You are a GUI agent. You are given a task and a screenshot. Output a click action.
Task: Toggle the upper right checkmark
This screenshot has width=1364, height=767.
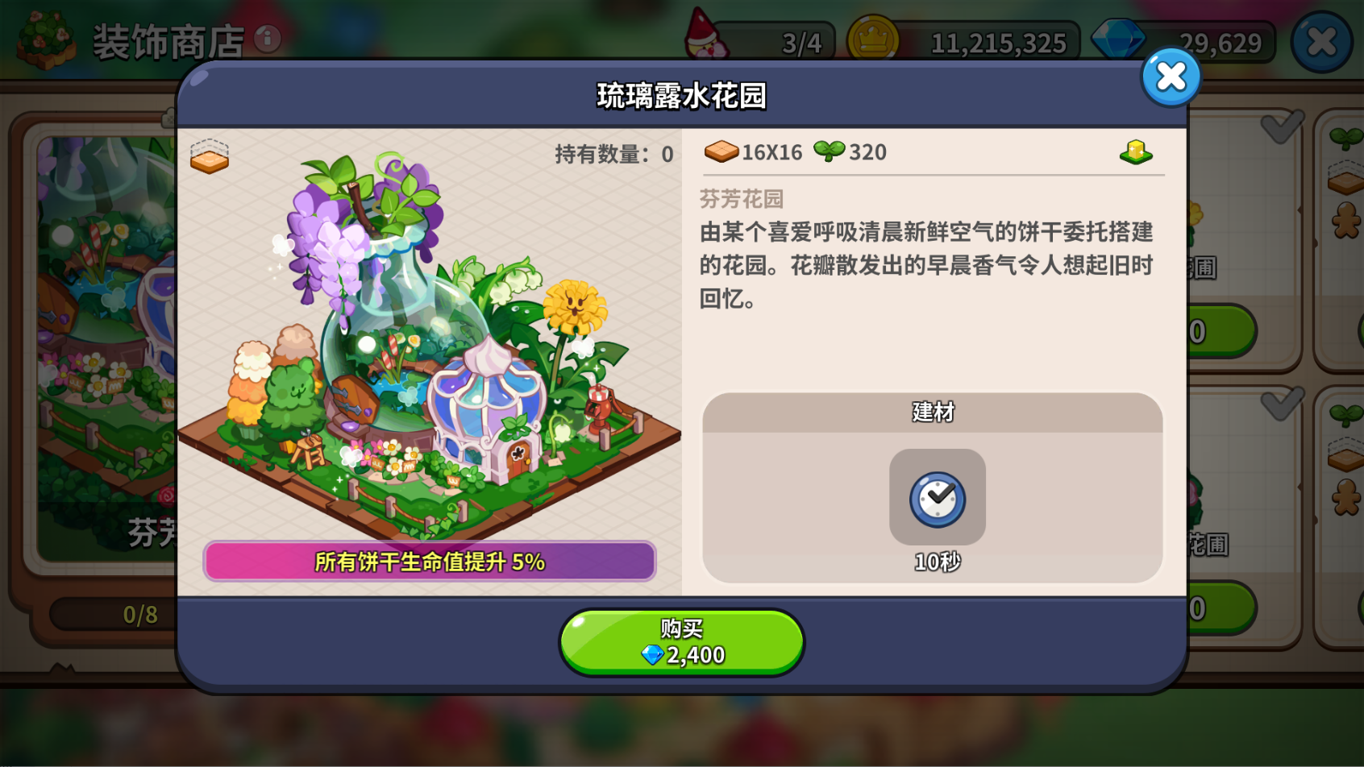(x=1282, y=125)
